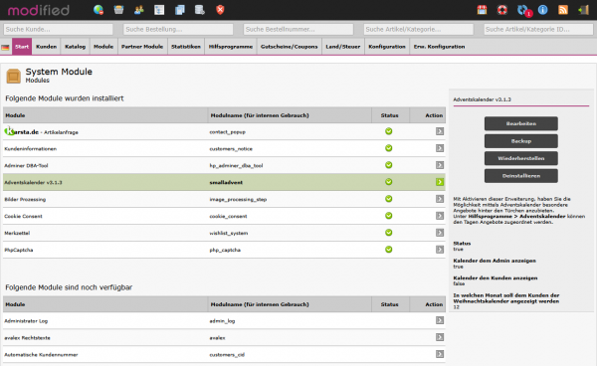This screenshot has height=366, width=597.
Task: Click the red shield icon in toolbar
Action: 220,10
